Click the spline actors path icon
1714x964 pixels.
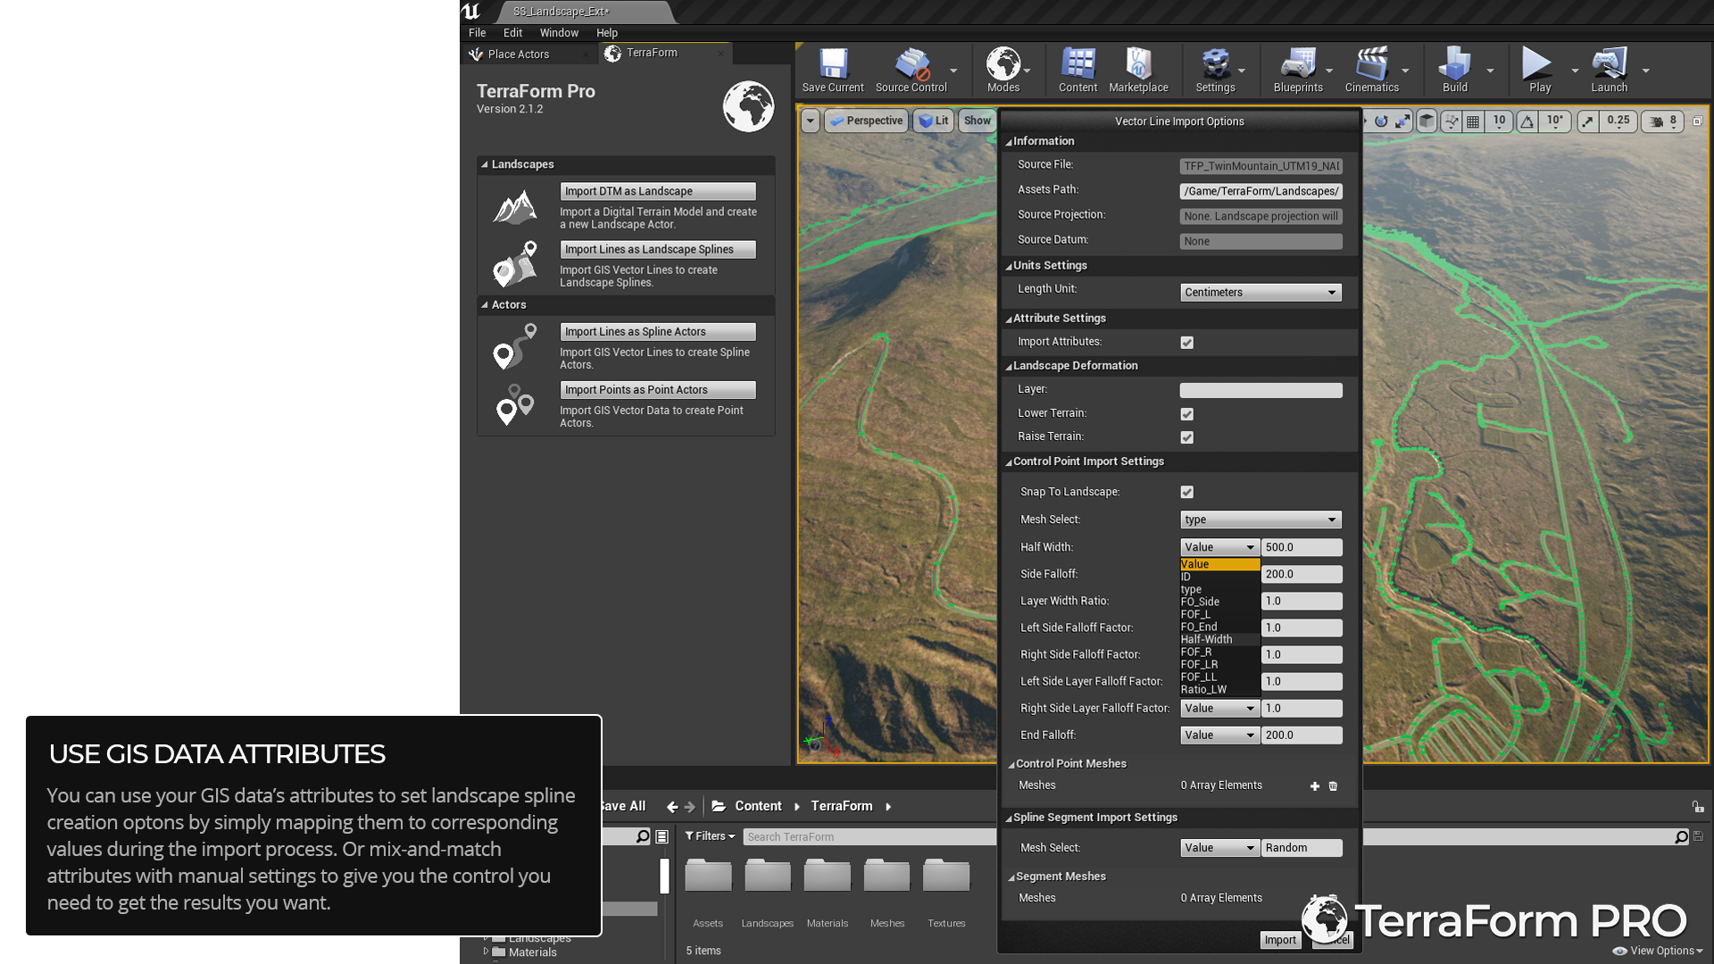pos(515,346)
